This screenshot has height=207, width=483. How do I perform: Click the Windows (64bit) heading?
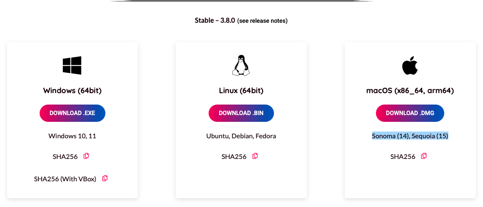click(72, 91)
